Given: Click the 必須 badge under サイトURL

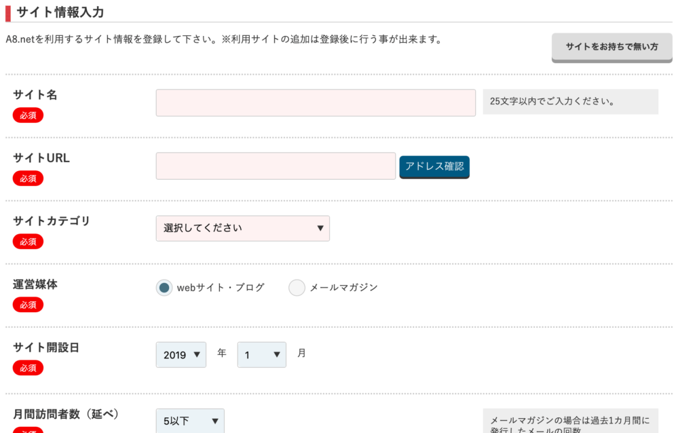Looking at the screenshot, I should pos(28,178).
